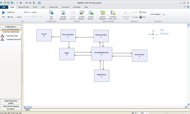Open the Undo history dropdown arrow
190x114 pixels.
[14, 3]
